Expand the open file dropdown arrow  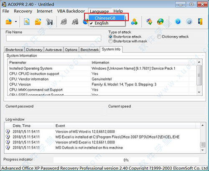tap(16, 22)
